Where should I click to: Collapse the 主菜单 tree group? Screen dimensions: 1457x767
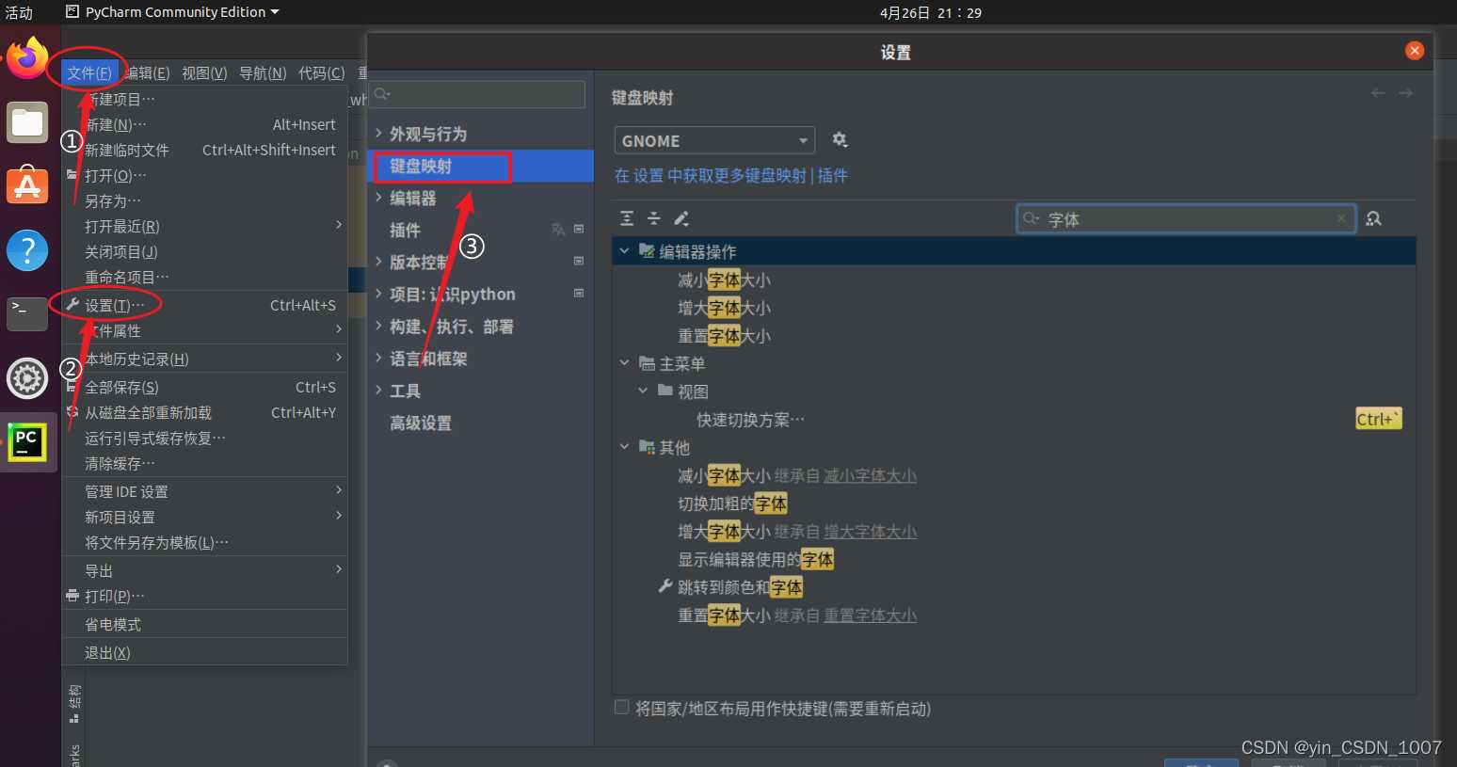point(624,363)
